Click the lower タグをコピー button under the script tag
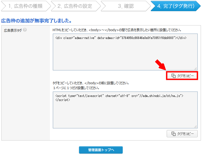Viewport: 202px width, 156px height. tap(182, 134)
